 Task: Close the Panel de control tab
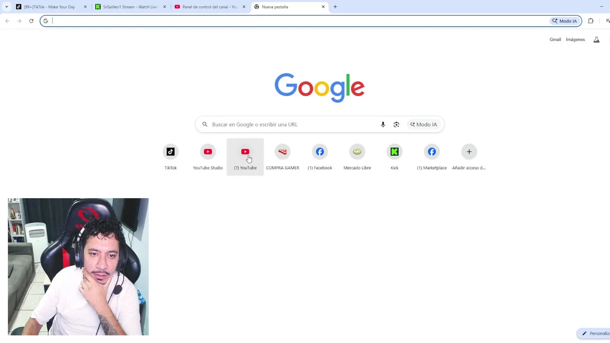pos(244,7)
